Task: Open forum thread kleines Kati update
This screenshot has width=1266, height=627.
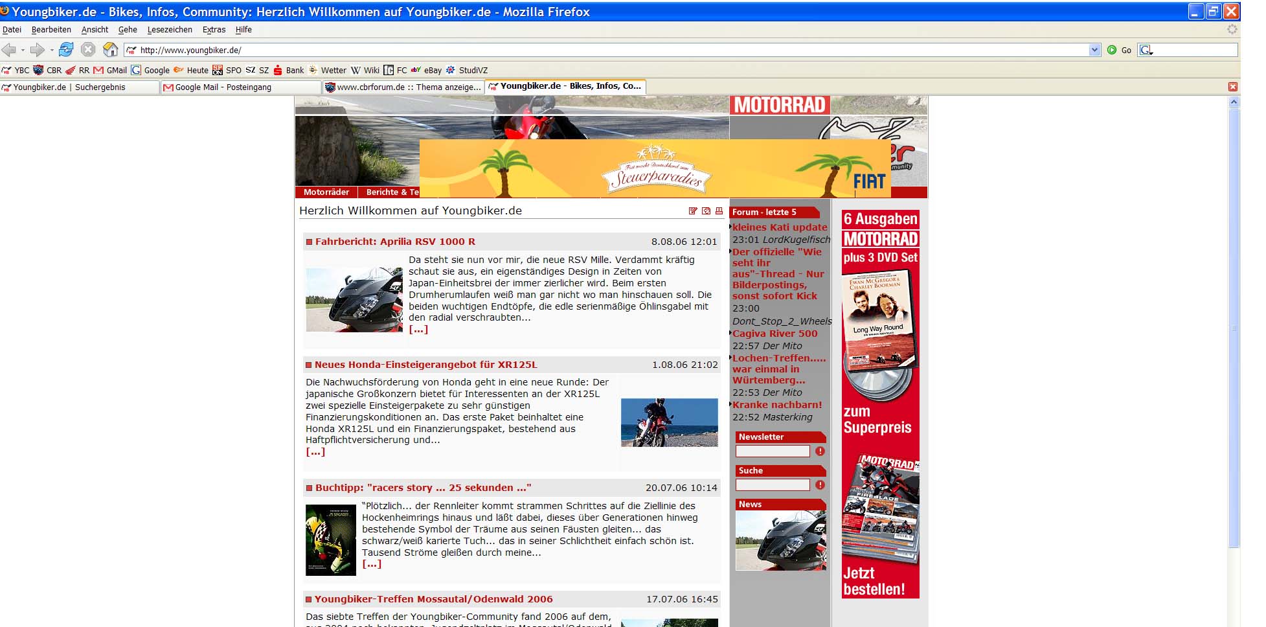Action: click(x=780, y=227)
